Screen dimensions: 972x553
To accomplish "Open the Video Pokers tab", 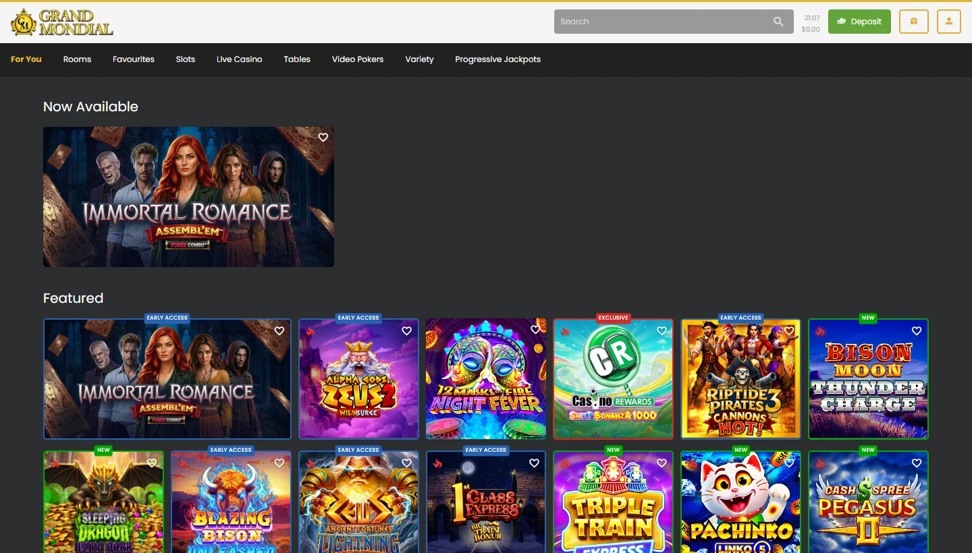I will coord(358,59).
